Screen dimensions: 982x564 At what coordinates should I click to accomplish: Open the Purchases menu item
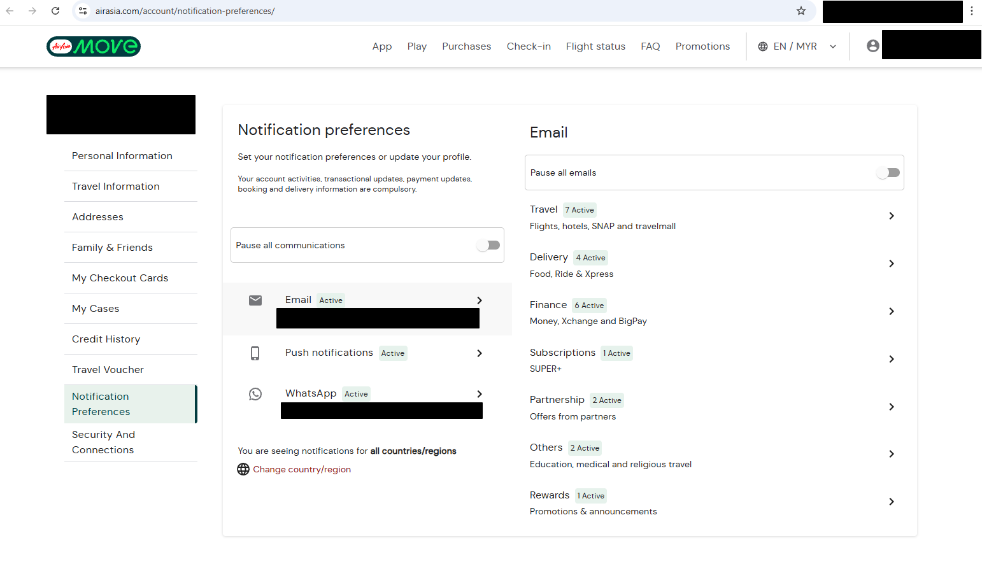pyautogui.click(x=467, y=46)
